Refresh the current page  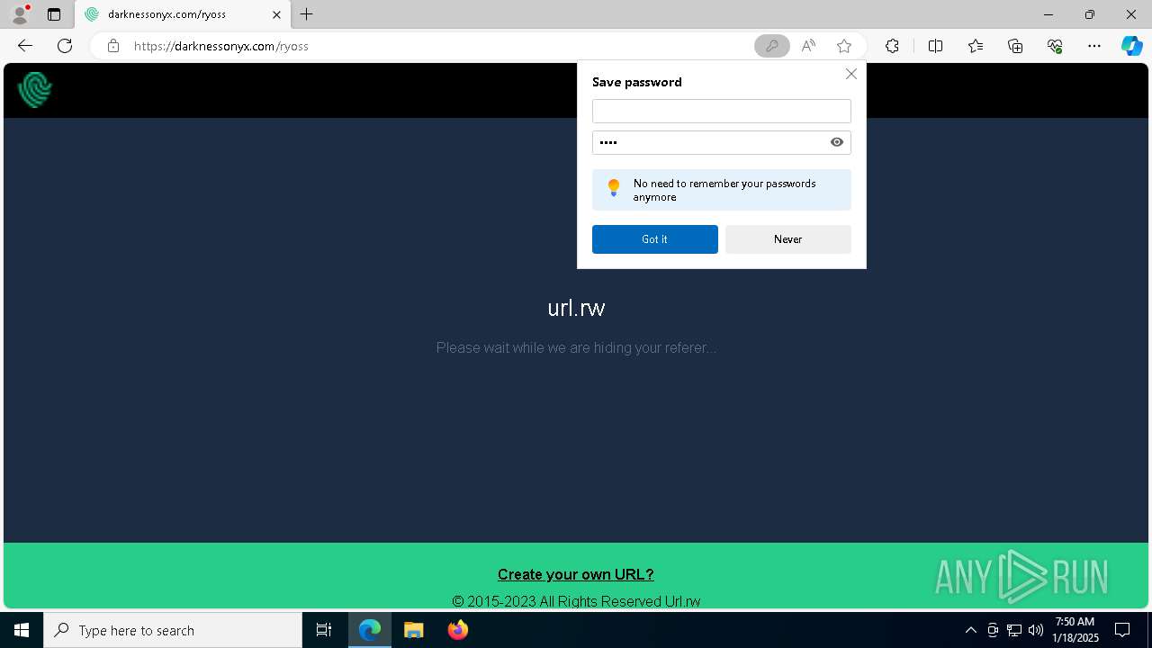coord(65,46)
